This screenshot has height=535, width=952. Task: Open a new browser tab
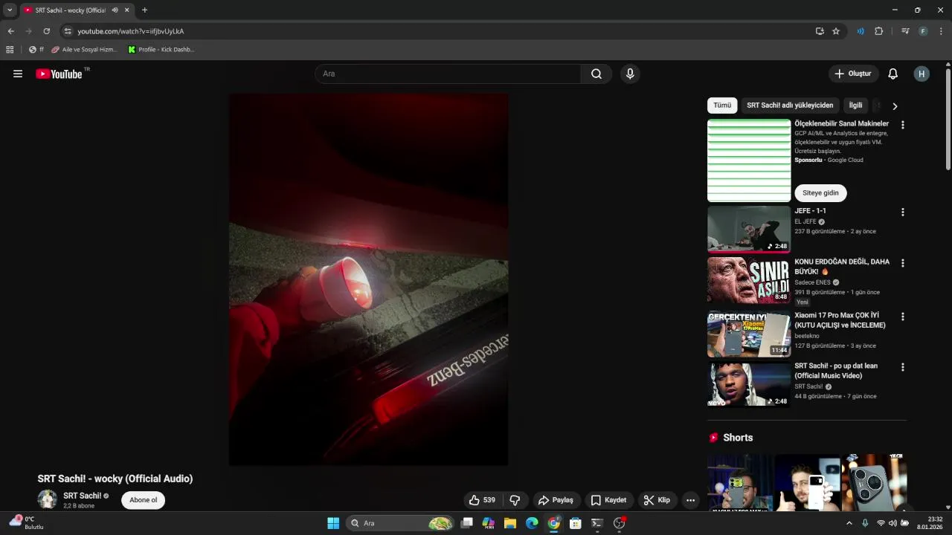[x=144, y=10]
